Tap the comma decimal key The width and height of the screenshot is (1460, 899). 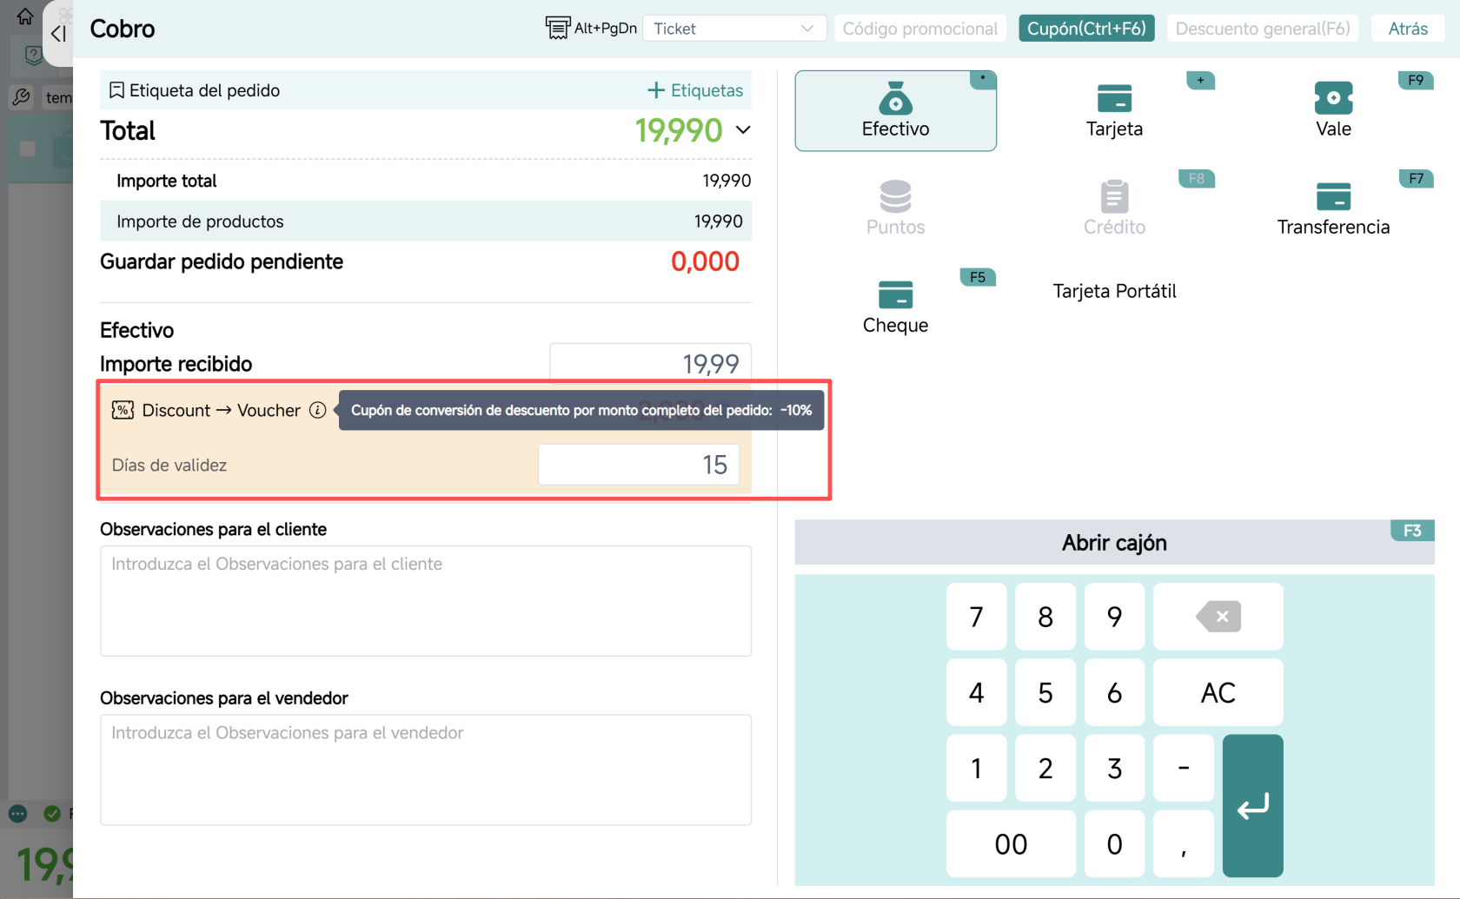pyautogui.click(x=1184, y=844)
